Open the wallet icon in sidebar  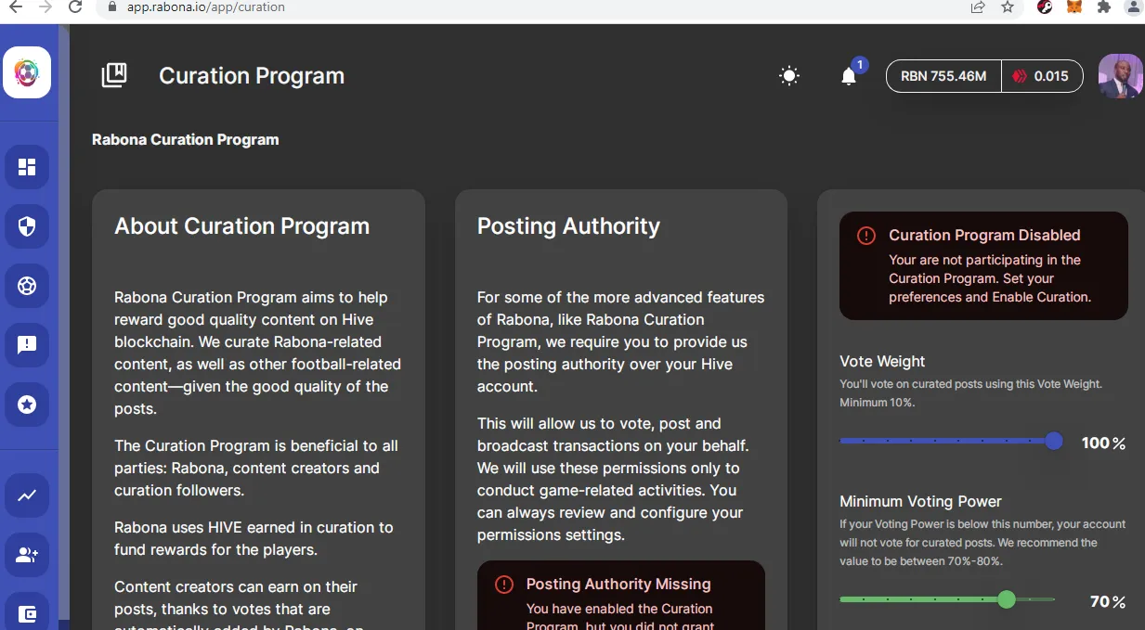click(x=27, y=613)
